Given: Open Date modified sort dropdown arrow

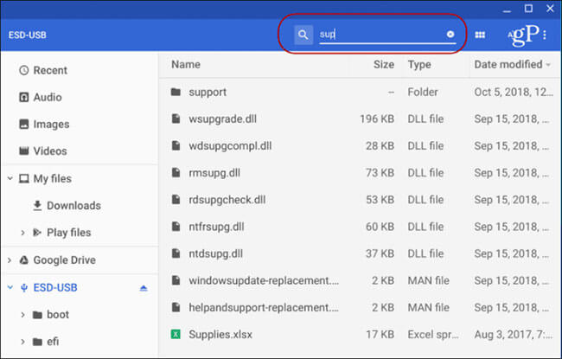Looking at the screenshot, I should pos(548,65).
